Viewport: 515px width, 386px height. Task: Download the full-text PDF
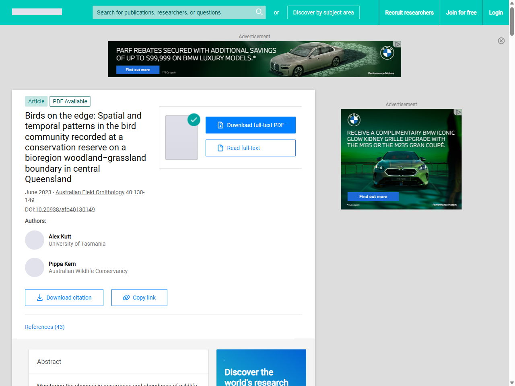(250, 125)
